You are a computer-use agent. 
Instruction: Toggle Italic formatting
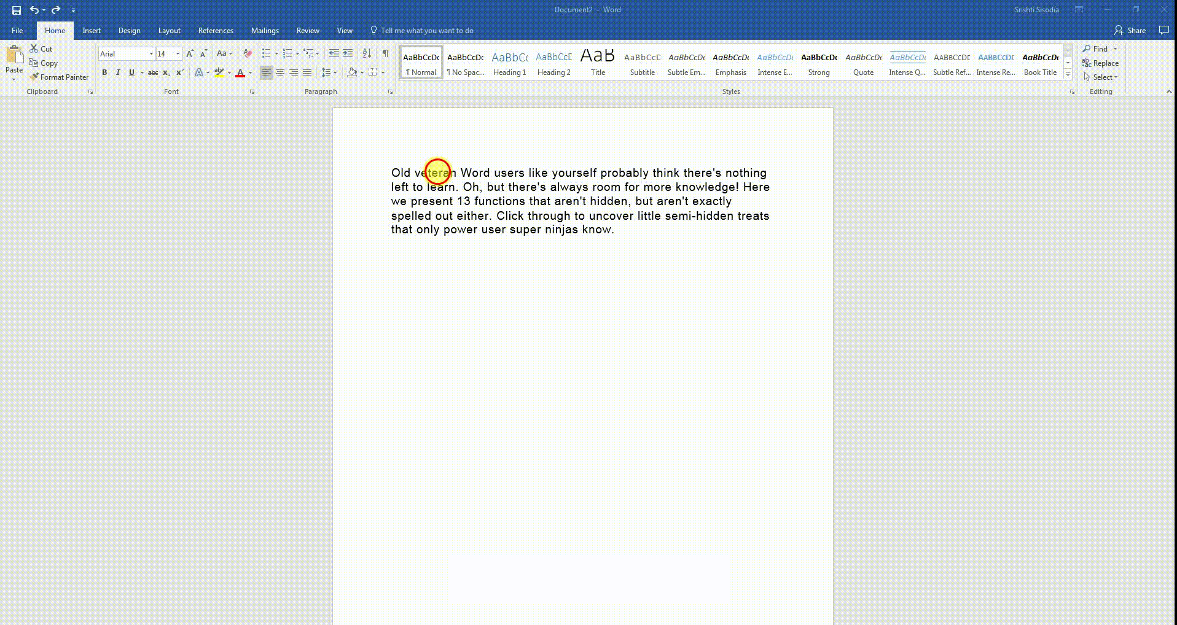[x=118, y=72]
